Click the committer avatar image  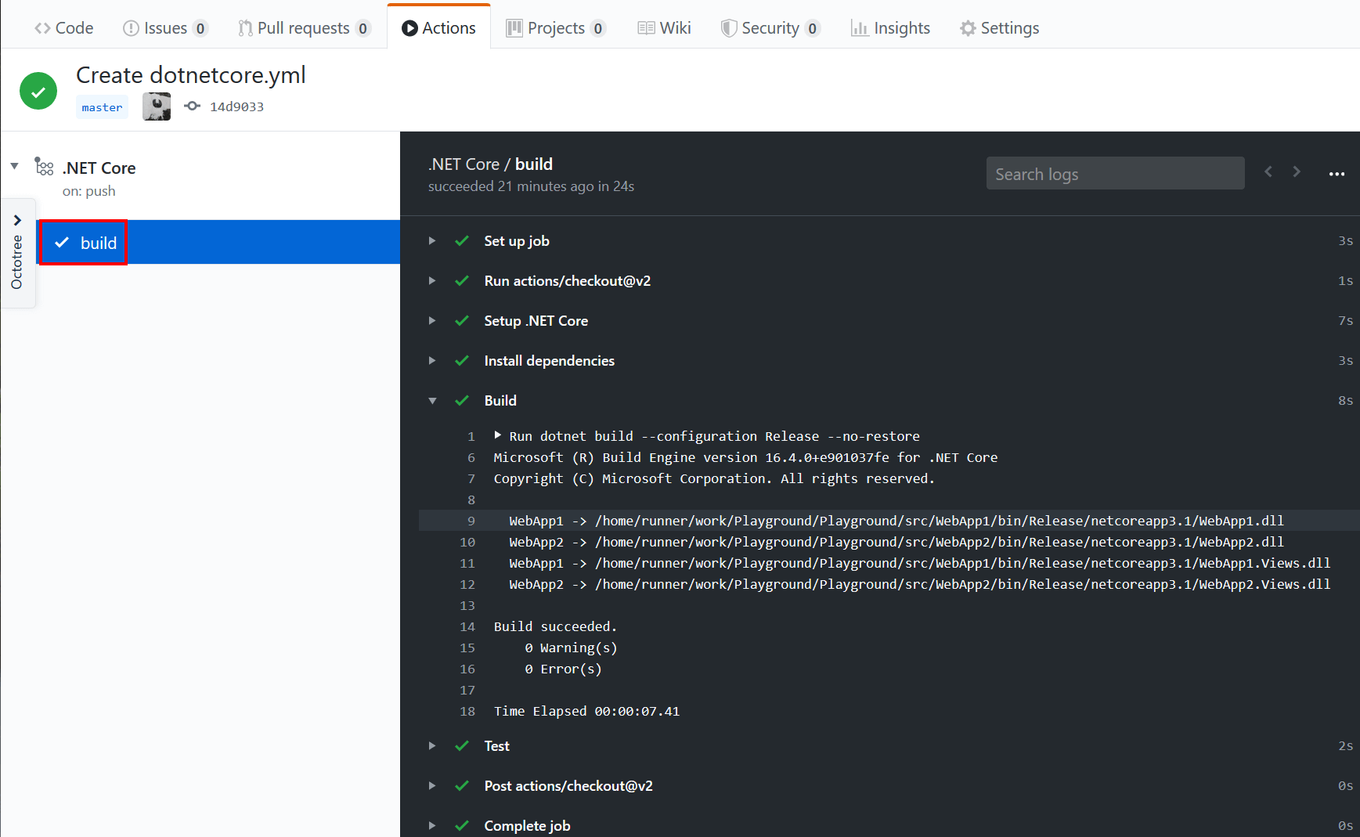click(156, 106)
